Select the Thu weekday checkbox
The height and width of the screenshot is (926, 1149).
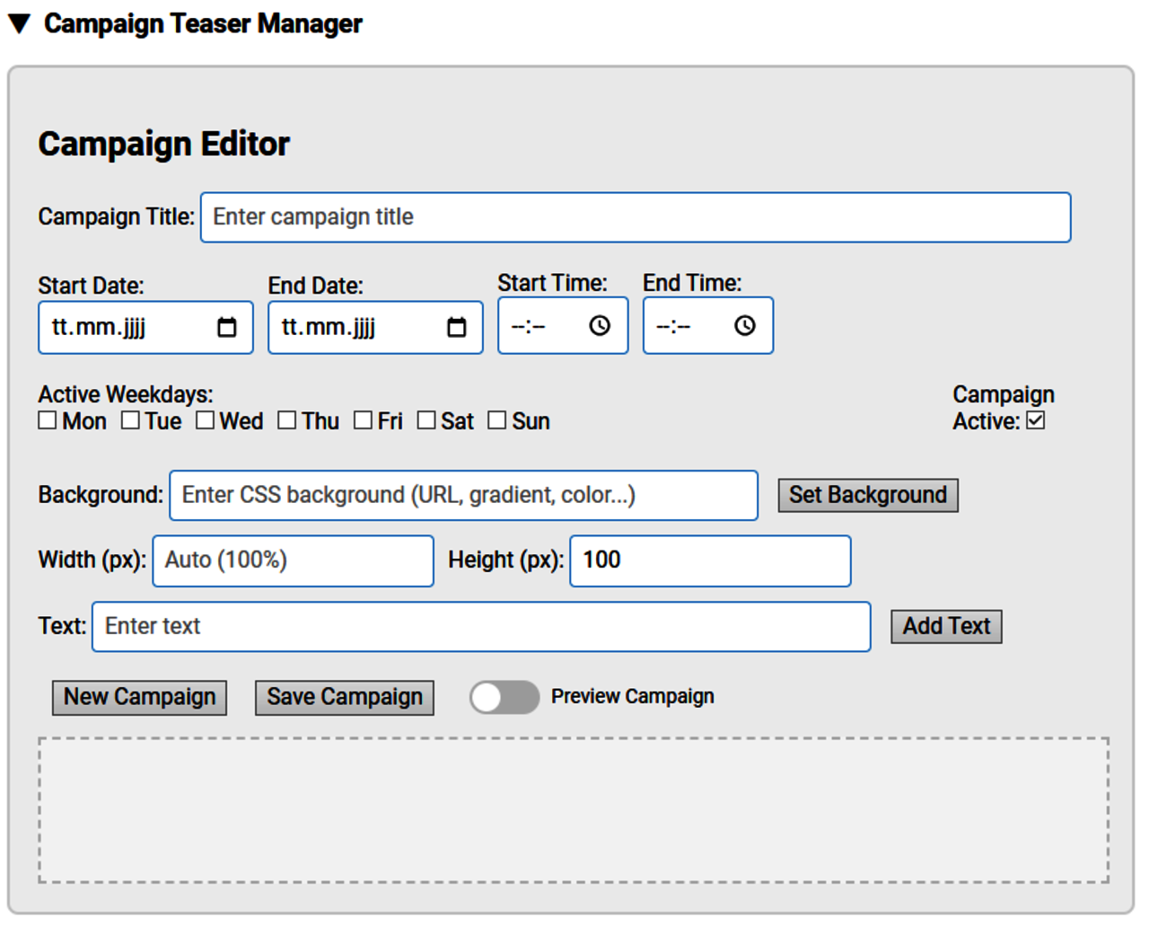tap(287, 420)
